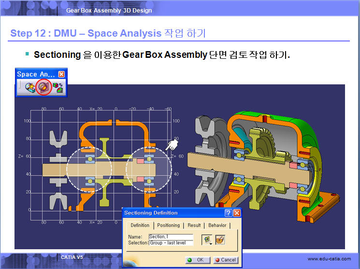Close the Sectioning Definition dialog

pos(237,213)
